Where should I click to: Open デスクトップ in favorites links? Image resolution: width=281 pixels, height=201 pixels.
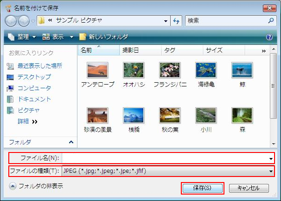34,77
